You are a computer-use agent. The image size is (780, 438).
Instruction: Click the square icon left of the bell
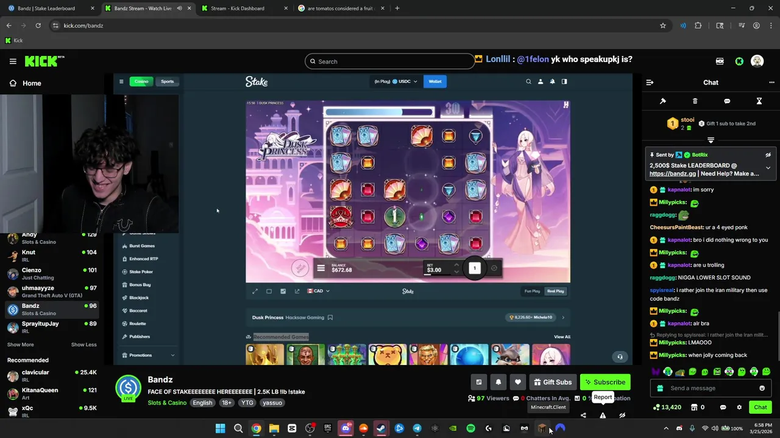pos(479,382)
